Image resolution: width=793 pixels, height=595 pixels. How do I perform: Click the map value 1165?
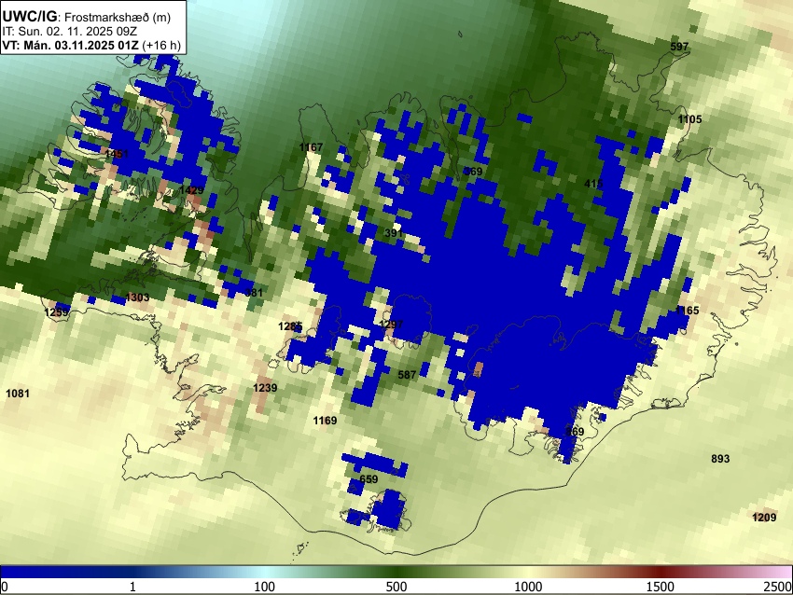(x=687, y=311)
